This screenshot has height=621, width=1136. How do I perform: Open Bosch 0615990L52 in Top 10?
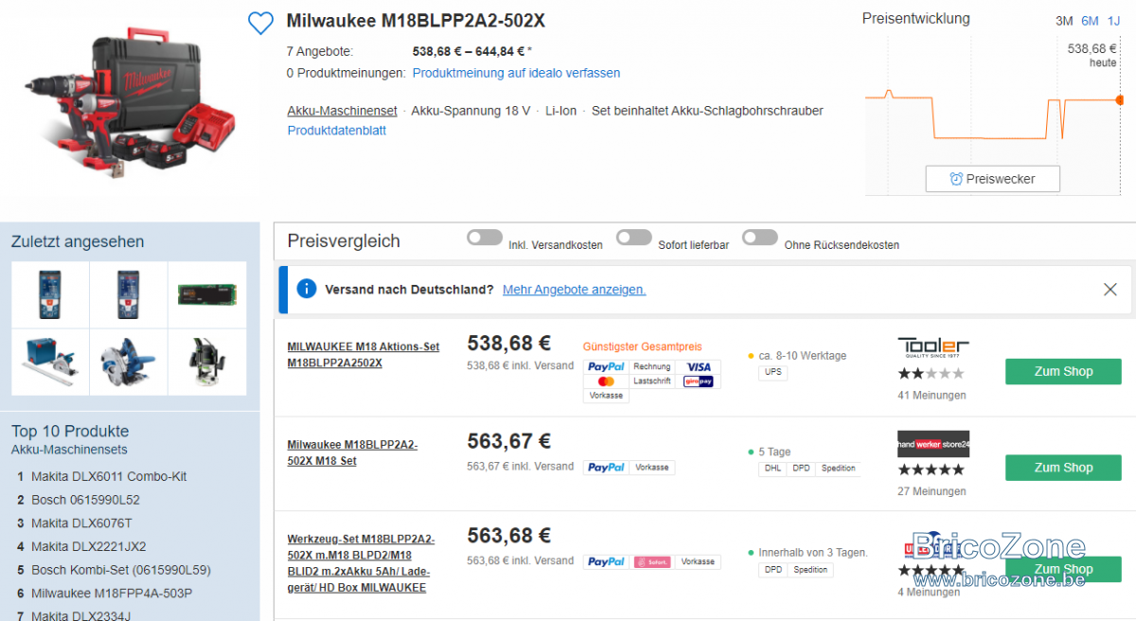coord(85,500)
